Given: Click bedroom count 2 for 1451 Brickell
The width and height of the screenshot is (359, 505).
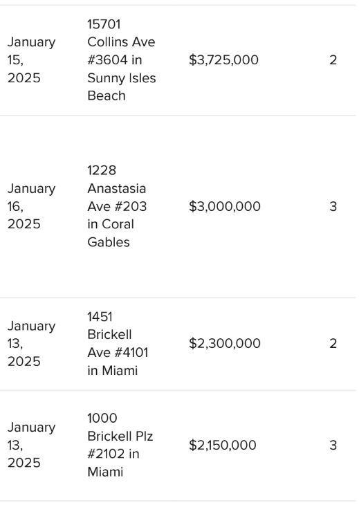Looking at the screenshot, I should tap(333, 343).
